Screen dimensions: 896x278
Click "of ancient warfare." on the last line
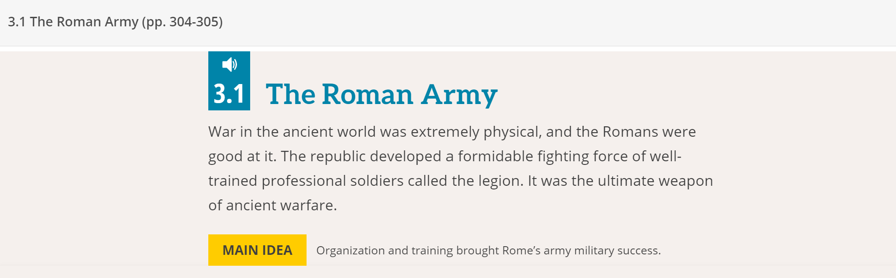[x=272, y=205]
